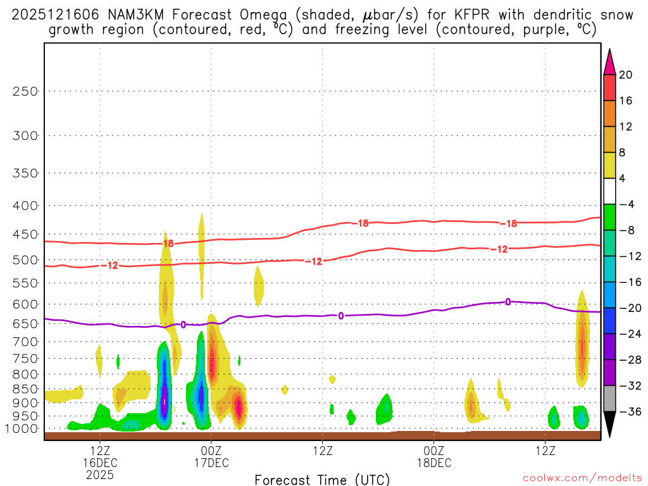The width and height of the screenshot is (648, 486).
Task: Click the 400 pressure axis label
Action: pos(25,206)
